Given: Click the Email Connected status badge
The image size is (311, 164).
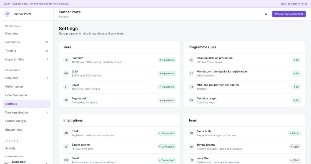Looking at the screenshot, I should click(167, 160).
